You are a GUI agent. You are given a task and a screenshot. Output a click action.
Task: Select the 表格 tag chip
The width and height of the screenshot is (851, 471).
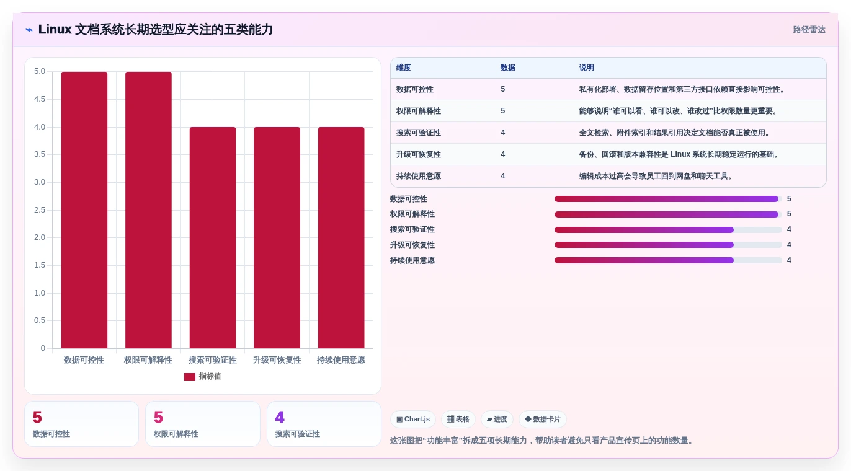pos(458,420)
